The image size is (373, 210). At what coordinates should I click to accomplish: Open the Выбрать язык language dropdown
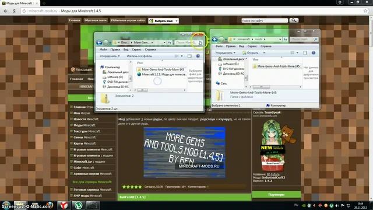tap(163, 21)
